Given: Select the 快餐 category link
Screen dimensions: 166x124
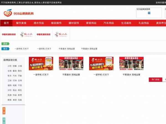Looking at the screenshot, I should point(15,66).
